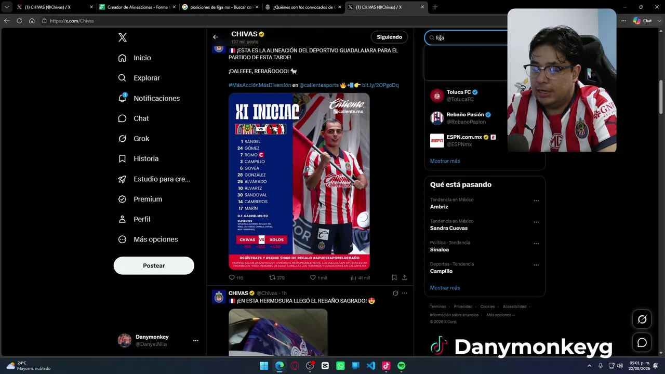Repost the lineup post (379 reposts)
Image resolution: width=665 pixels, height=374 pixels.
(x=277, y=278)
